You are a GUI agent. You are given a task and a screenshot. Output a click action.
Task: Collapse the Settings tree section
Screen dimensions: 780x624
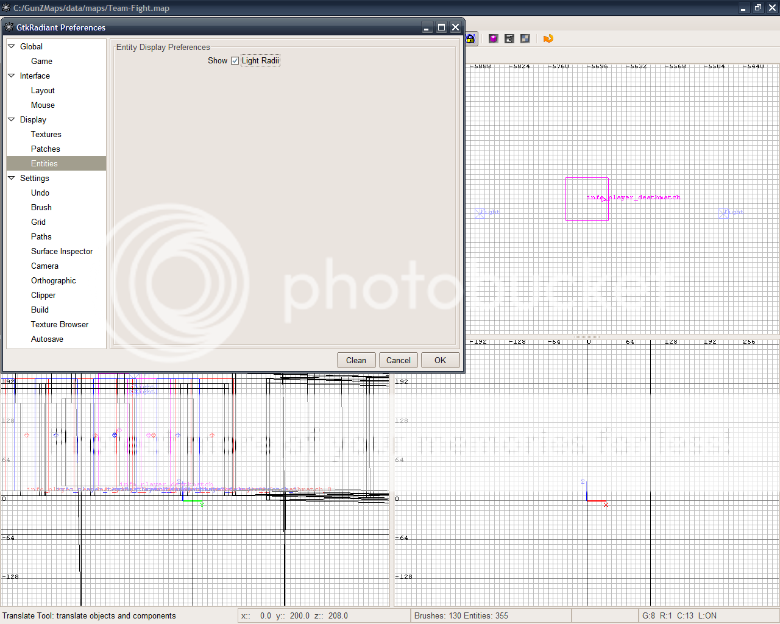[x=12, y=178]
